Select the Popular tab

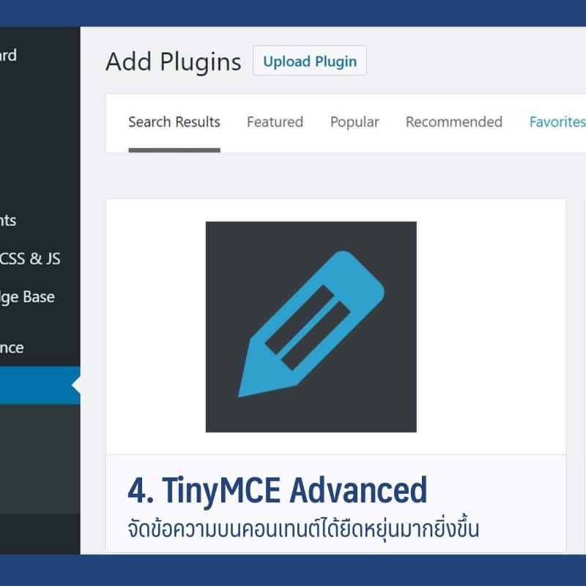click(355, 122)
